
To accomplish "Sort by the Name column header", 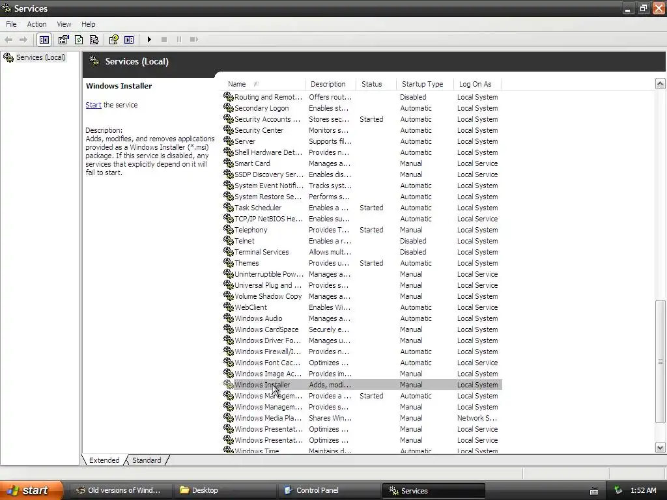I will [264, 84].
